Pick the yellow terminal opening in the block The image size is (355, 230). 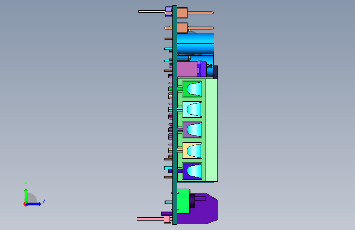pyautogui.click(x=192, y=150)
